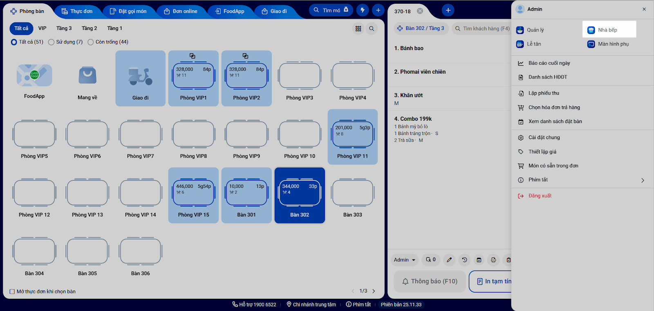
Task: Click the calendar check reservation icon
Action: pos(479,260)
